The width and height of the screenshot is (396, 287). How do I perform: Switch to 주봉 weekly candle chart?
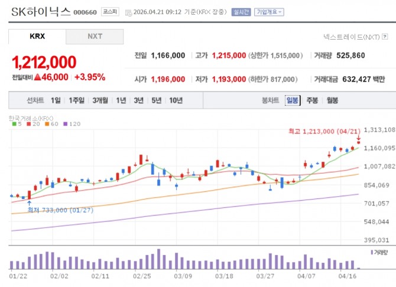[312, 100]
